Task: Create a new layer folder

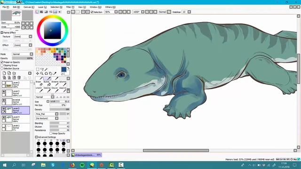Action: coord(14,73)
